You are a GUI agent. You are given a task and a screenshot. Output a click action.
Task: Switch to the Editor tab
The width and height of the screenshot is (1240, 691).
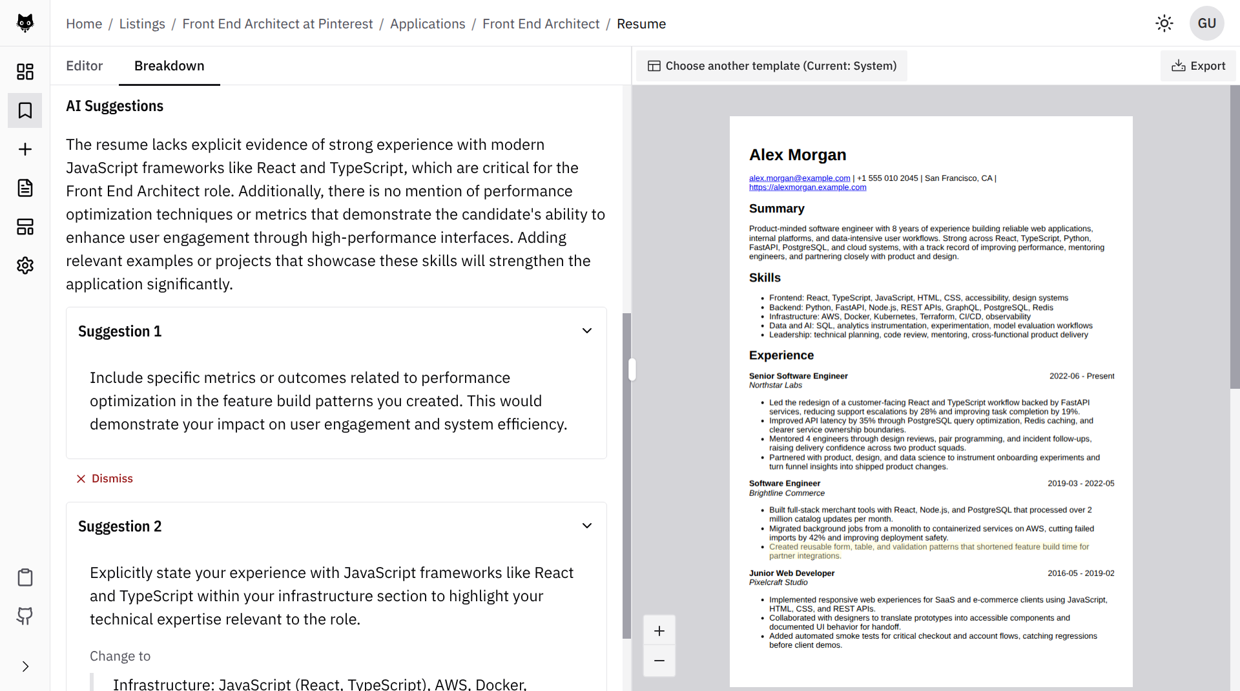85,66
